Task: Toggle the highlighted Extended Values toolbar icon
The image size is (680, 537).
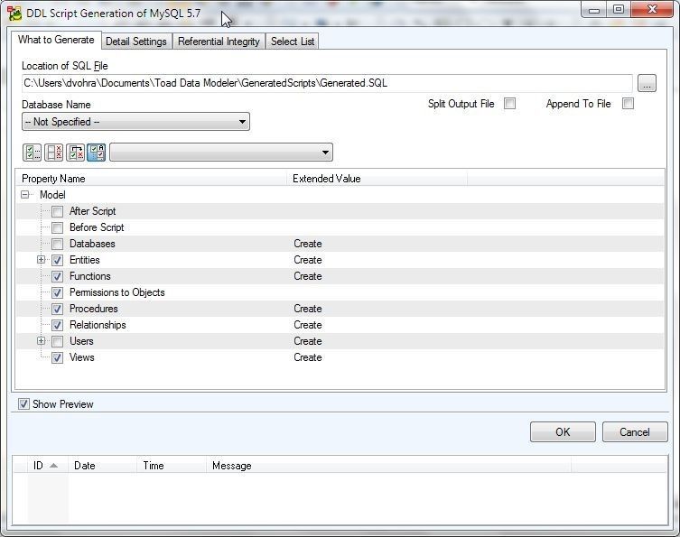Action: [97, 153]
